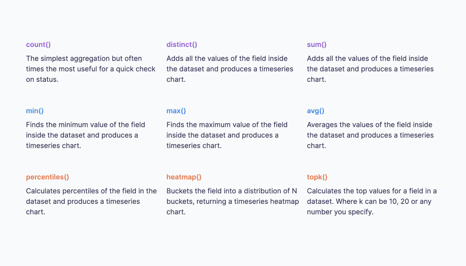Click the description text under distinct()
The image size is (466, 266).
(x=230, y=69)
